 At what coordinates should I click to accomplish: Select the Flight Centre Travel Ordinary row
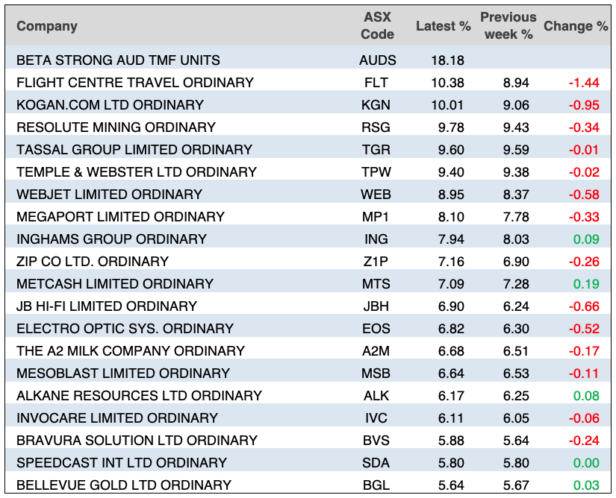pos(135,83)
